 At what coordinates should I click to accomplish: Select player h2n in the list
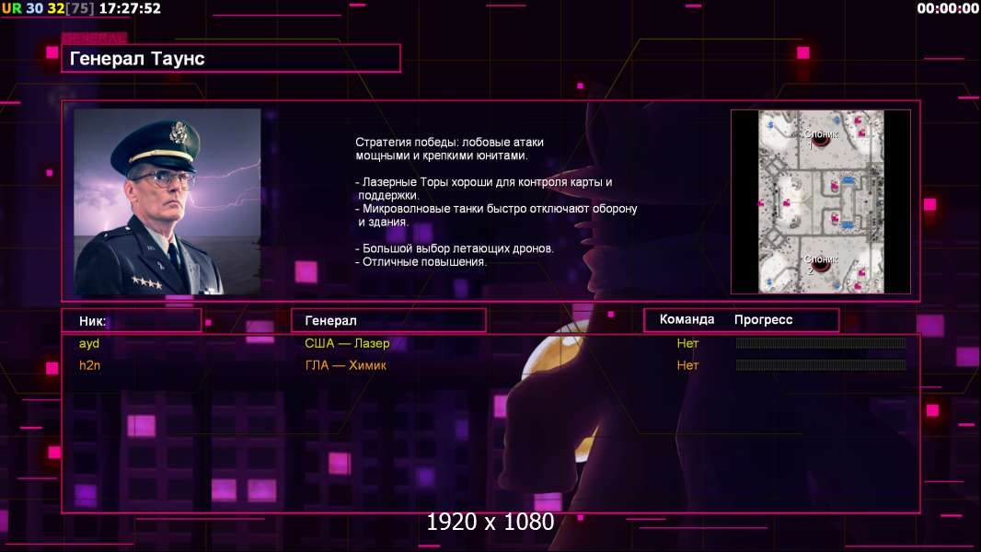coord(89,365)
